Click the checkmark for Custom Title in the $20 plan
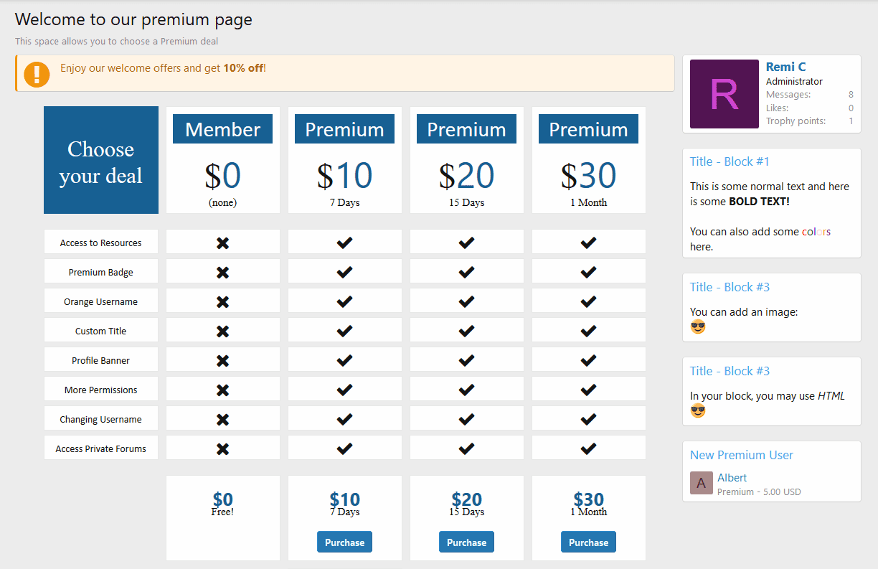The image size is (878, 569). tap(466, 329)
